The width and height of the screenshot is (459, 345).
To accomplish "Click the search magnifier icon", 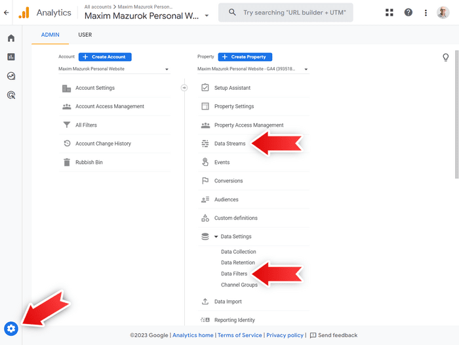I will point(232,12).
